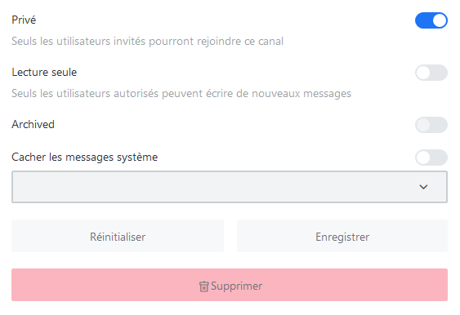Turn on the Archived switch
Viewport: 460px width, 315px height.
[431, 125]
